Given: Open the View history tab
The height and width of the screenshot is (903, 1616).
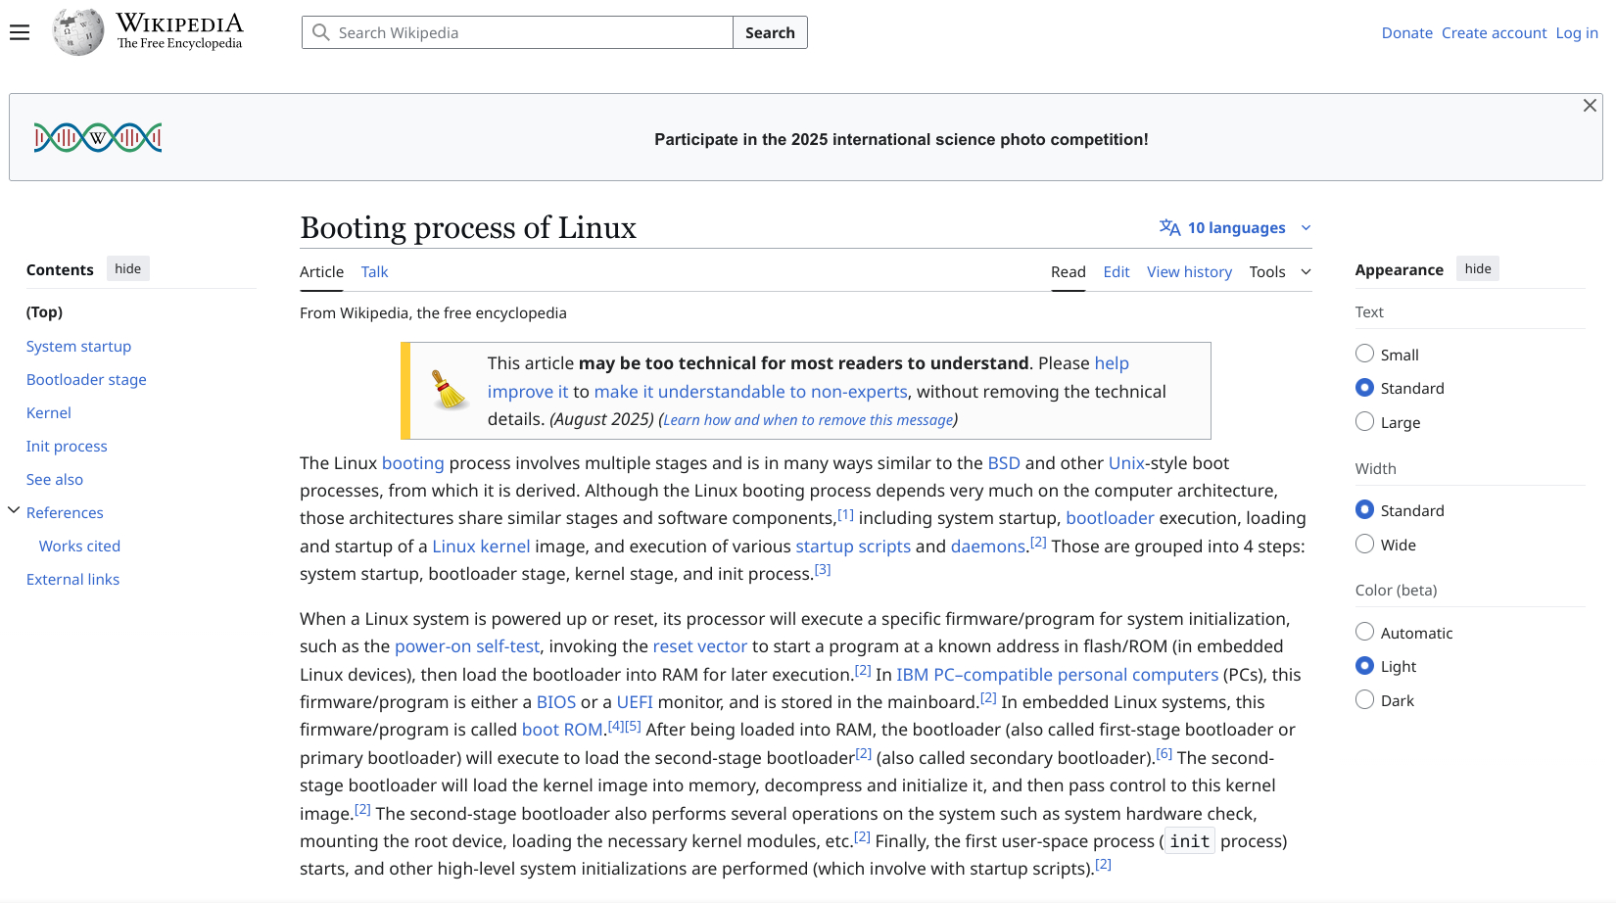Looking at the screenshot, I should (x=1189, y=272).
